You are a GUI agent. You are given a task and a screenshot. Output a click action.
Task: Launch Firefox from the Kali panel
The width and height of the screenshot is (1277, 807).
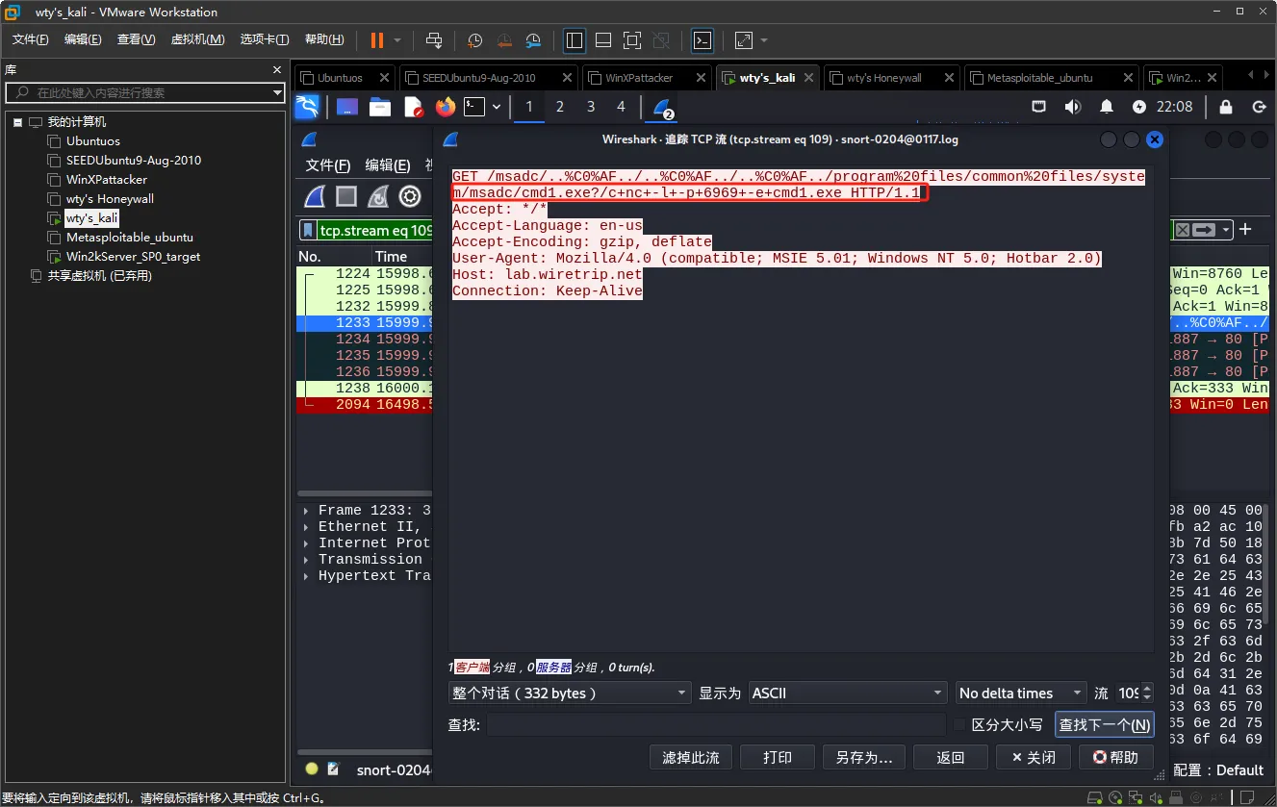click(x=445, y=107)
